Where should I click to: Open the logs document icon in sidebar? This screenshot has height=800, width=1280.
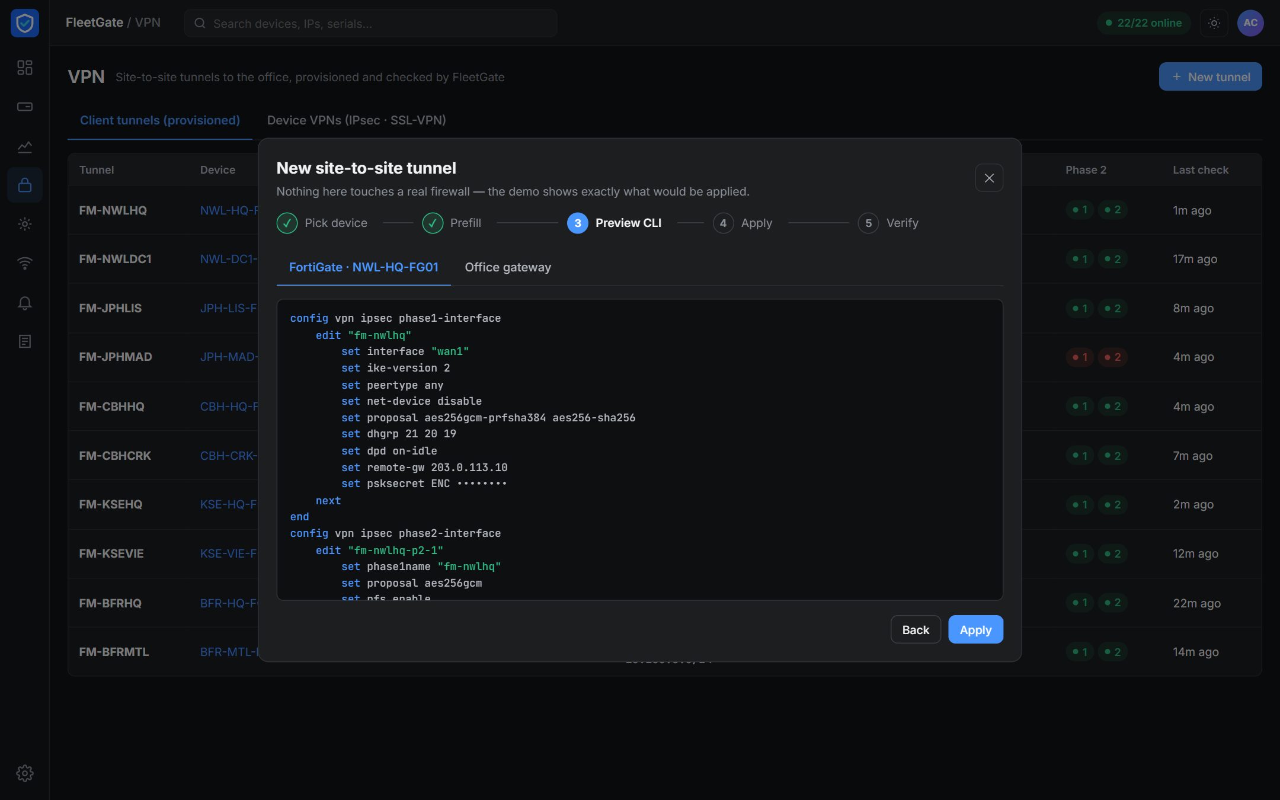click(x=25, y=341)
